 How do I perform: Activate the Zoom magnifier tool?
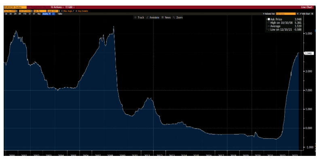point(174,17)
